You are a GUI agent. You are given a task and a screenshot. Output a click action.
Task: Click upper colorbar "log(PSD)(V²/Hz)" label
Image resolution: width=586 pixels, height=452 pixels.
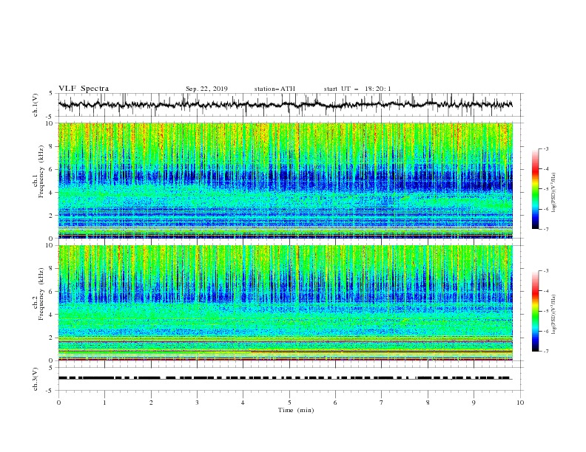[554, 193]
